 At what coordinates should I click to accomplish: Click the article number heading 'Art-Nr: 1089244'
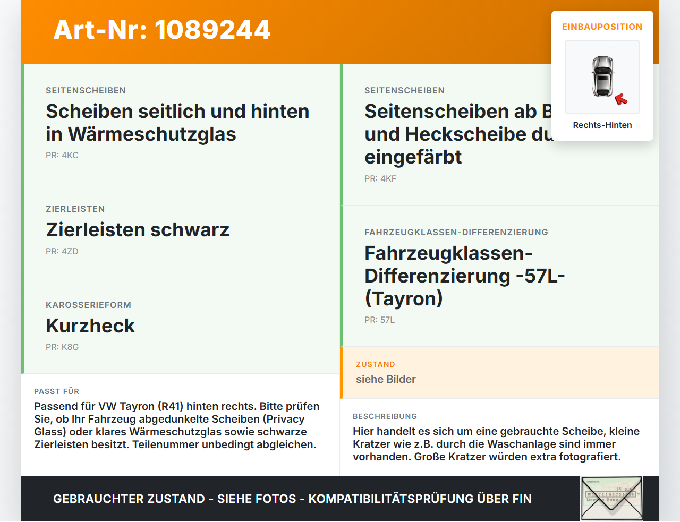pos(162,30)
